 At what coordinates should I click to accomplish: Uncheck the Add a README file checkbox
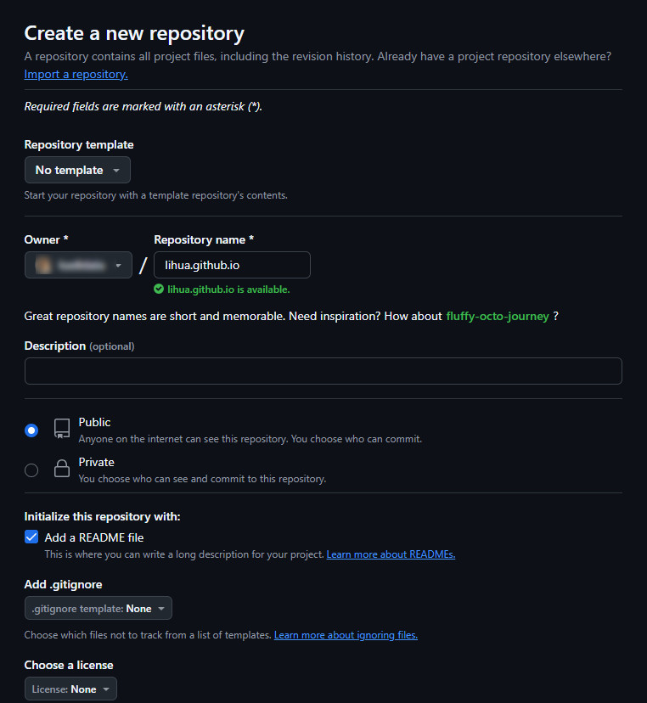pyautogui.click(x=31, y=537)
